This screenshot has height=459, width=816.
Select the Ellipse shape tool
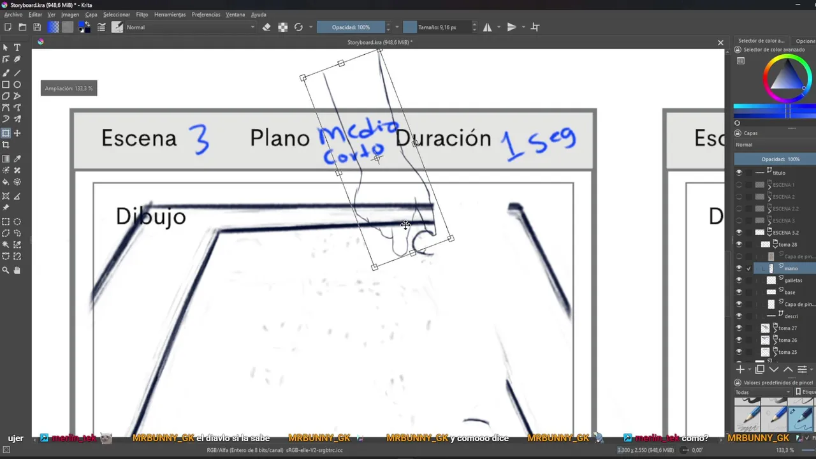coord(17,84)
